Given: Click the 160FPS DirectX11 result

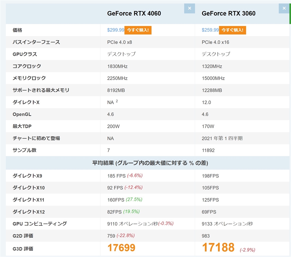Looking at the screenshot, I should [x=116, y=200].
